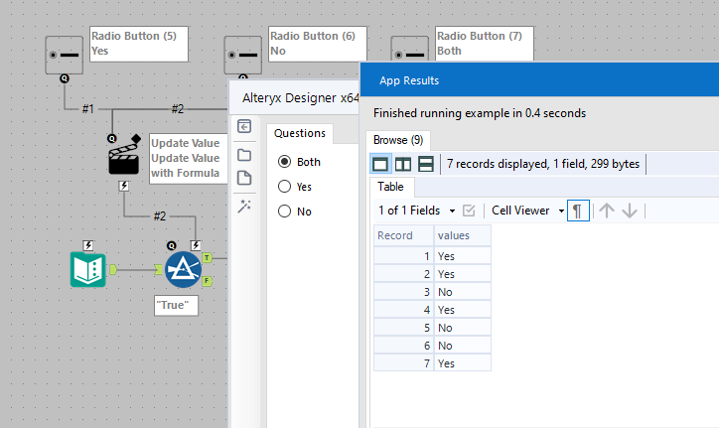Click the magic wand icon in app sidebar

[244, 206]
